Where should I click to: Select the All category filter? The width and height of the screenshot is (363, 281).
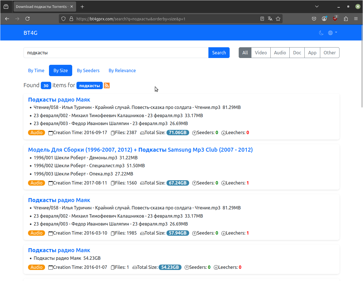click(x=245, y=53)
